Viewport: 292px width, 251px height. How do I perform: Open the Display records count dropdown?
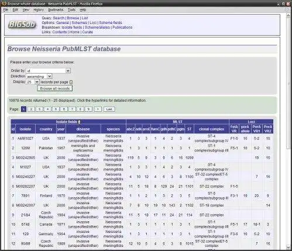(x=33, y=82)
